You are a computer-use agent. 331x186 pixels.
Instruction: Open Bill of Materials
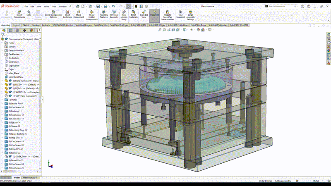(133, 14)
